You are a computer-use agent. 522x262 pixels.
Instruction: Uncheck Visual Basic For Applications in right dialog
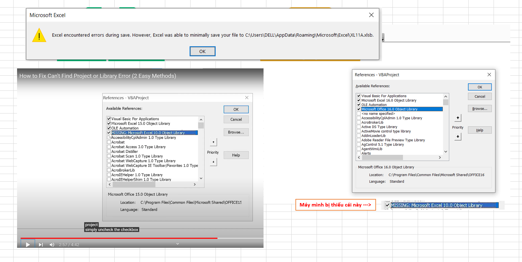(x=359, y=96)
